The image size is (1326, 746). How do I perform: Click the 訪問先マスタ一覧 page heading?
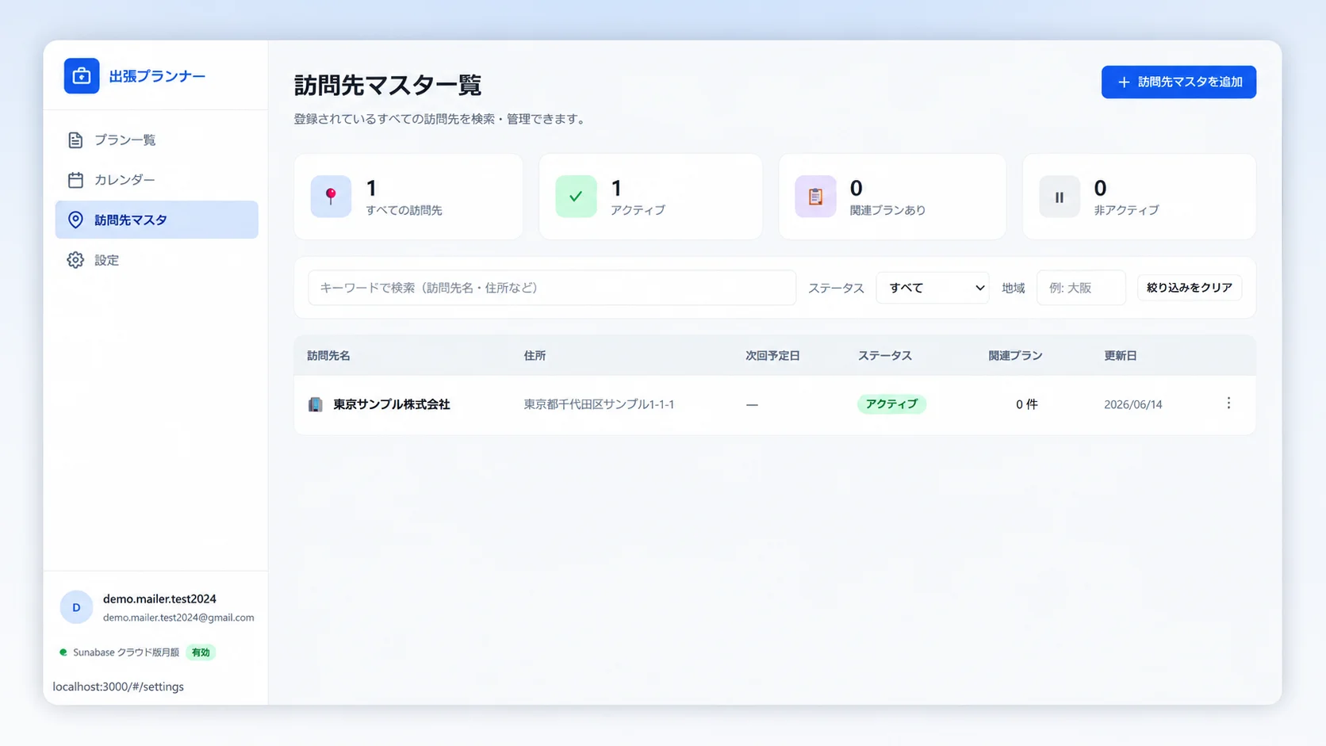pyautogui.click(x=388, y=85)
